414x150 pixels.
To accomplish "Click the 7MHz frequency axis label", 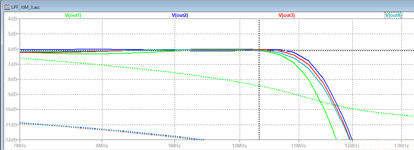I will 20,146.
